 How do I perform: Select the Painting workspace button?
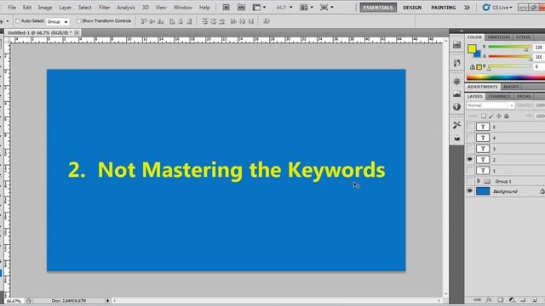point(443,8)
